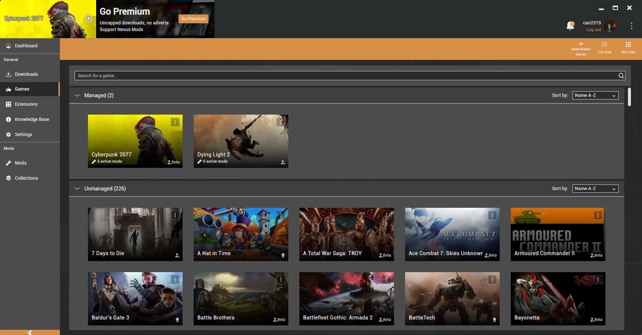Screen dimensions: 642x335
Task: Open the BattleTech card menu
Action: [x=492, y=280]
